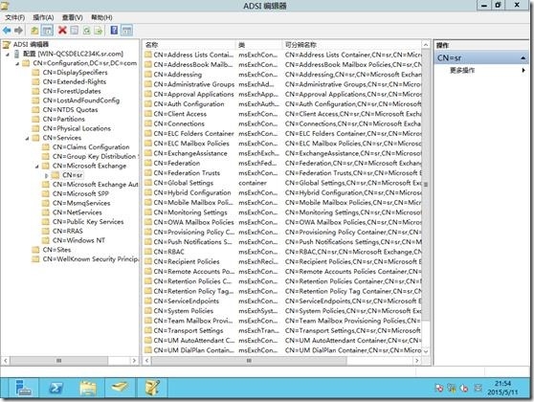Click the folder icon beside CN=Federation
The image size is (534, 402).
pyautogui.click(x=147, y=163)
